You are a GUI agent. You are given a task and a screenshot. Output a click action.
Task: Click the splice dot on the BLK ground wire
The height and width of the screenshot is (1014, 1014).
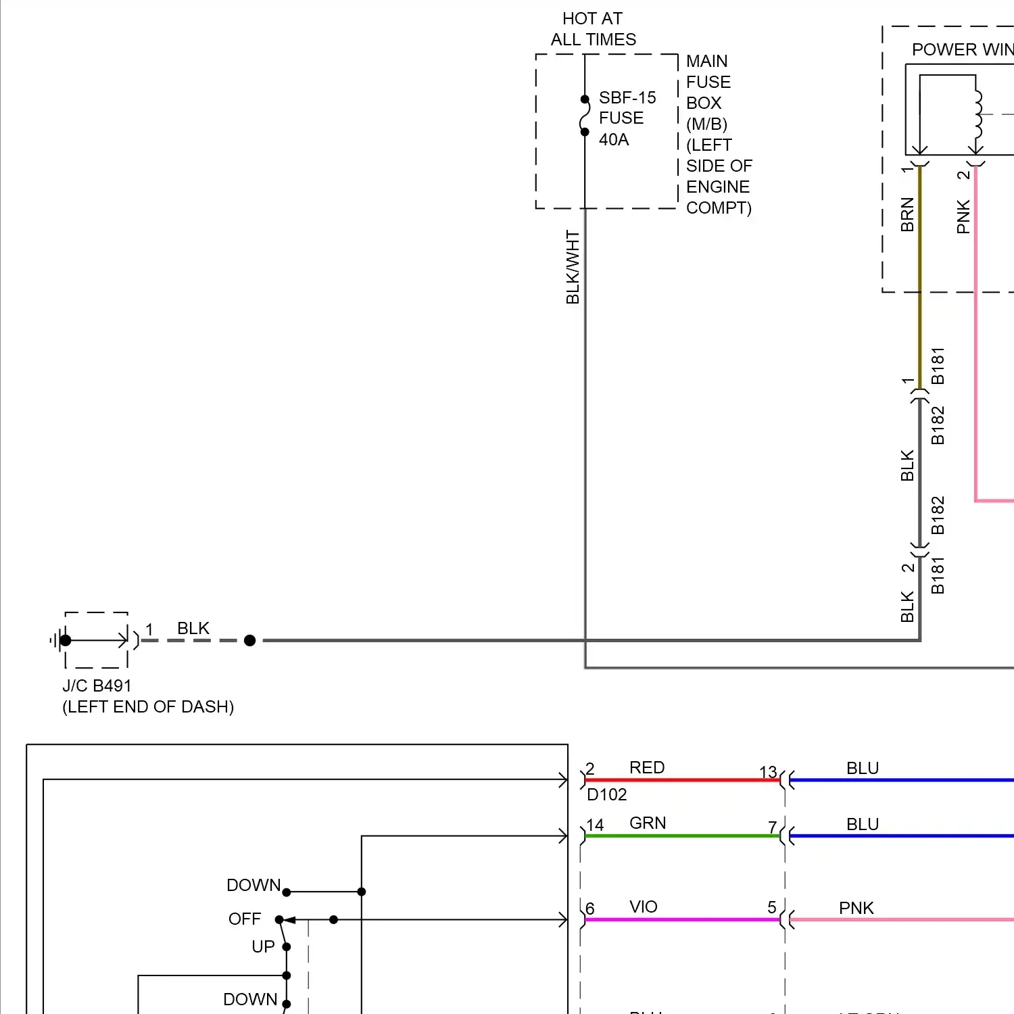pos(249,640)
